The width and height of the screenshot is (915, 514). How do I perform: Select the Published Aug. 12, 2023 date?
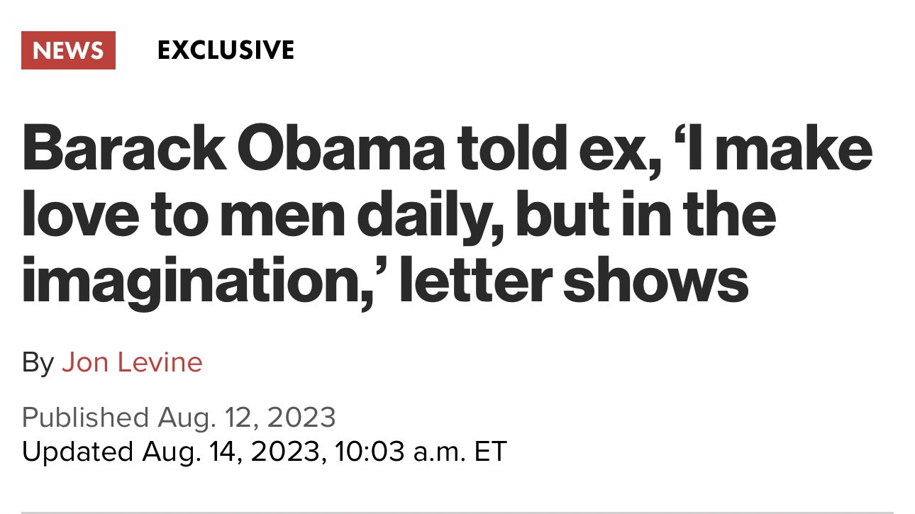179,417
